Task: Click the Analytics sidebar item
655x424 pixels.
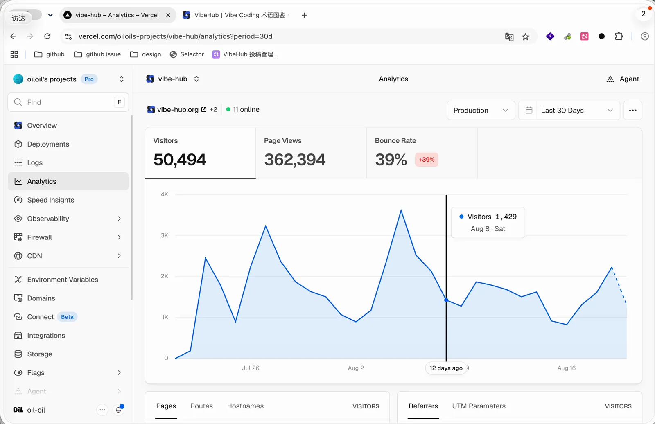Action: pos(68,181)
